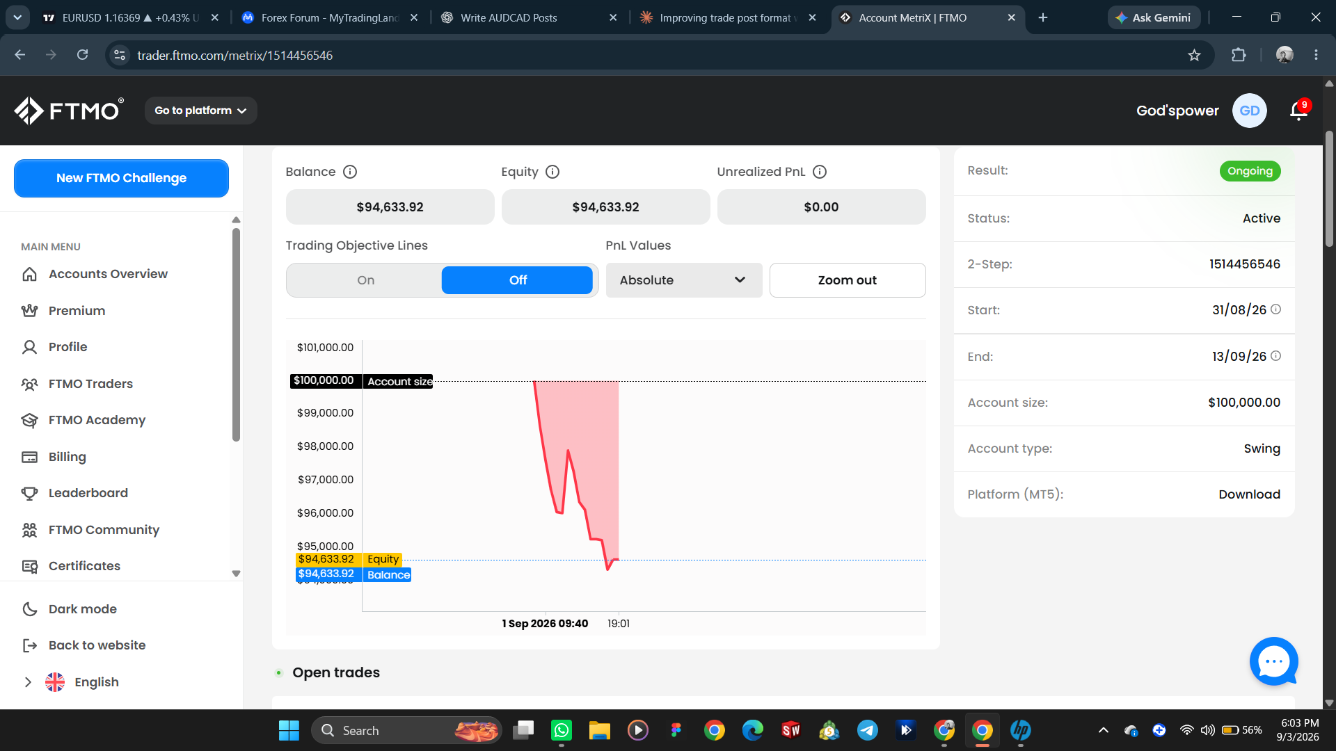Turn Trading Objective Lines On

(365, 280)
